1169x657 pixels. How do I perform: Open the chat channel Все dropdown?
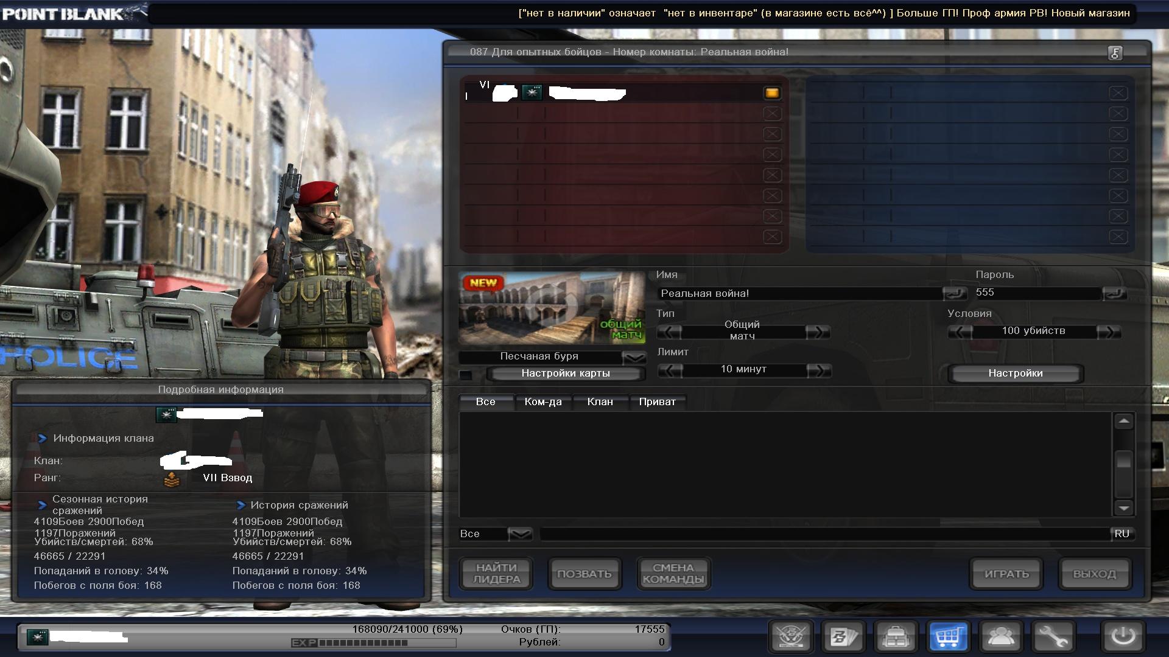[x=520, y=534]
